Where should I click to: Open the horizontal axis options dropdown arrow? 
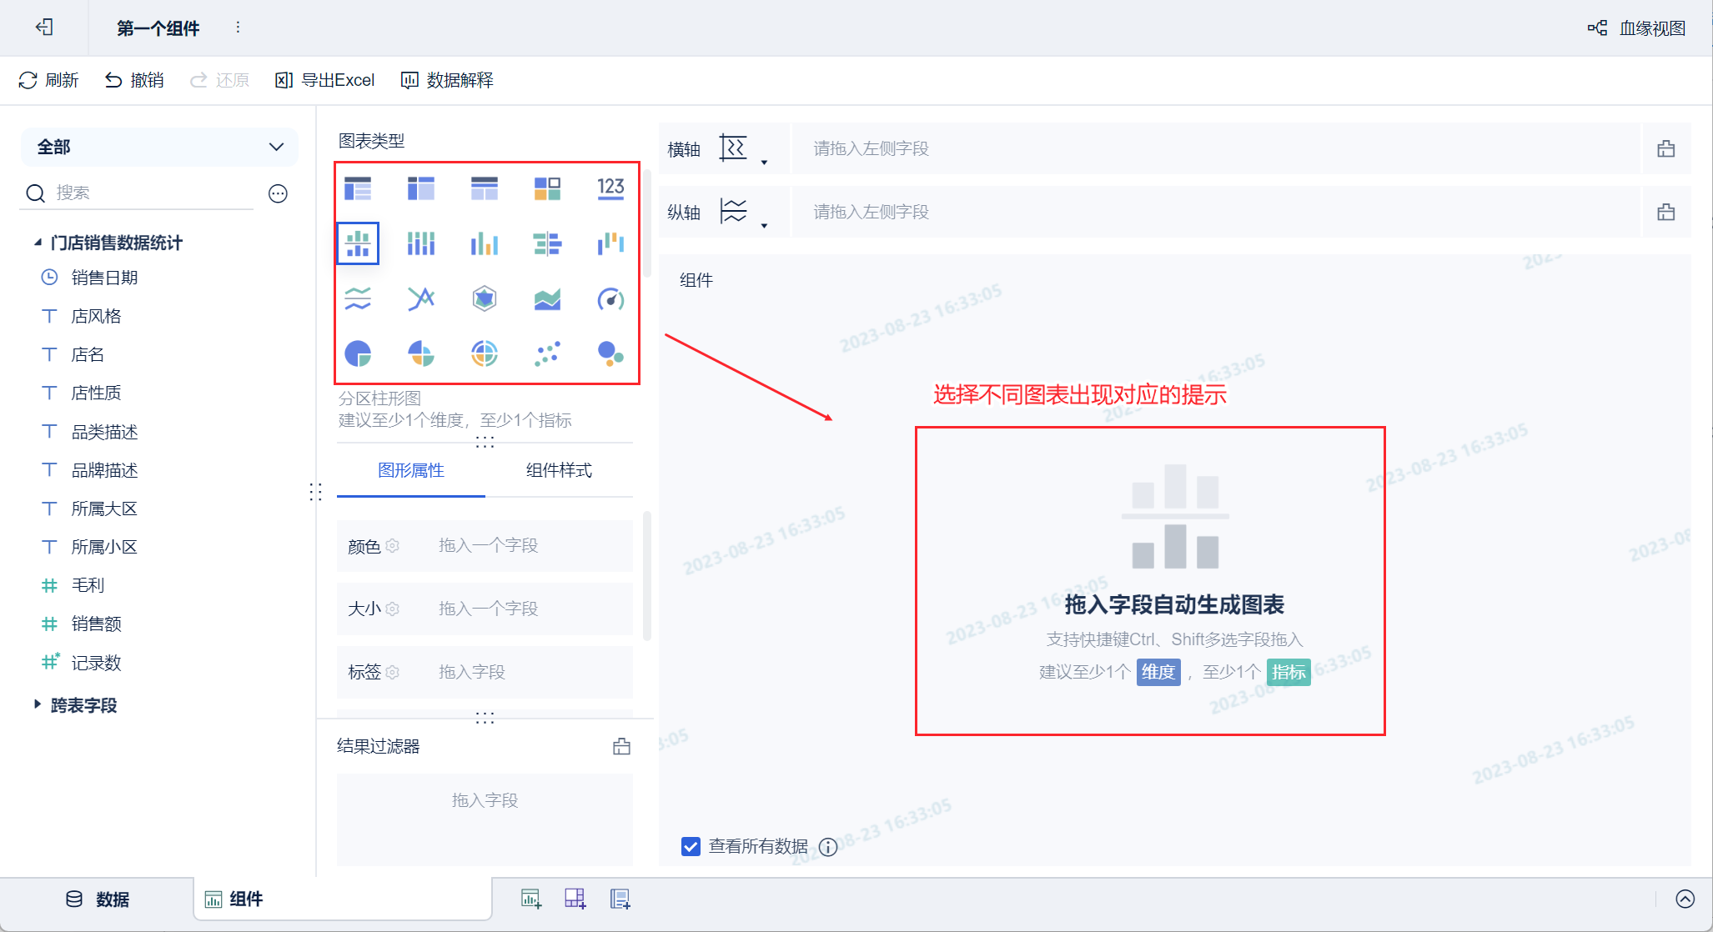[764, 162]
